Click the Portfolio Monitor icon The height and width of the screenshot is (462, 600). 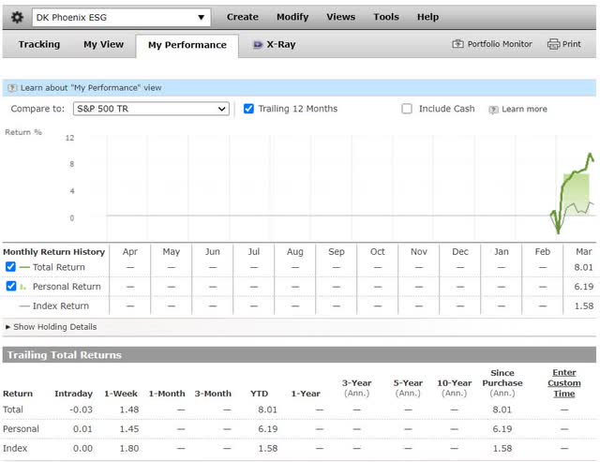click(457, 44)
